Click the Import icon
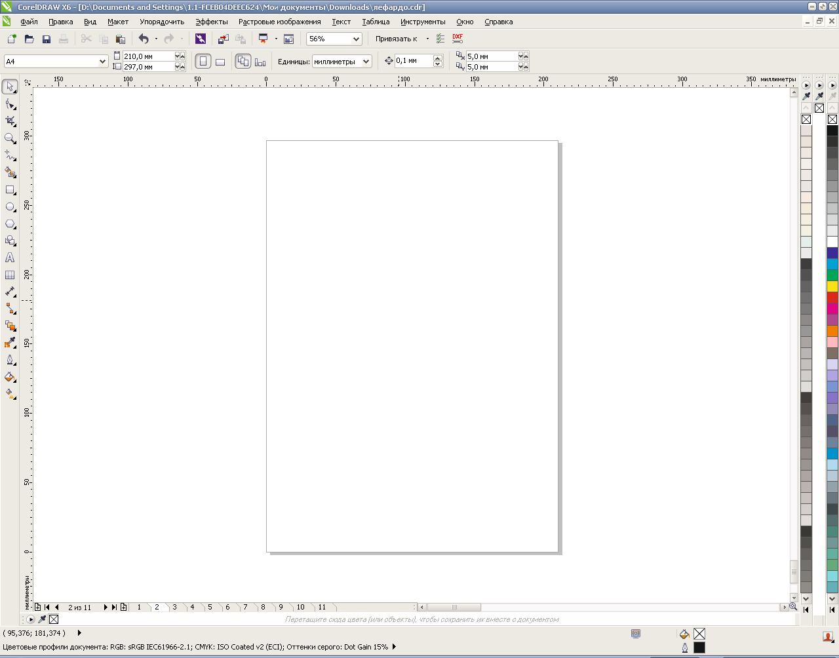The width and height of the screenshot is (839, 658). click(x=223, y=39)
